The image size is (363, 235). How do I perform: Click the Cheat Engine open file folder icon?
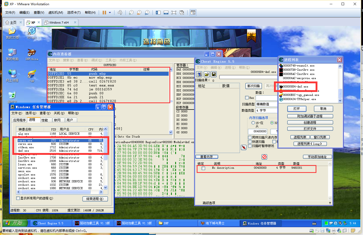207,74
